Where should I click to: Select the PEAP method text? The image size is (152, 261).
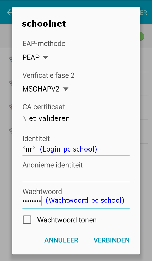point(31,57)
